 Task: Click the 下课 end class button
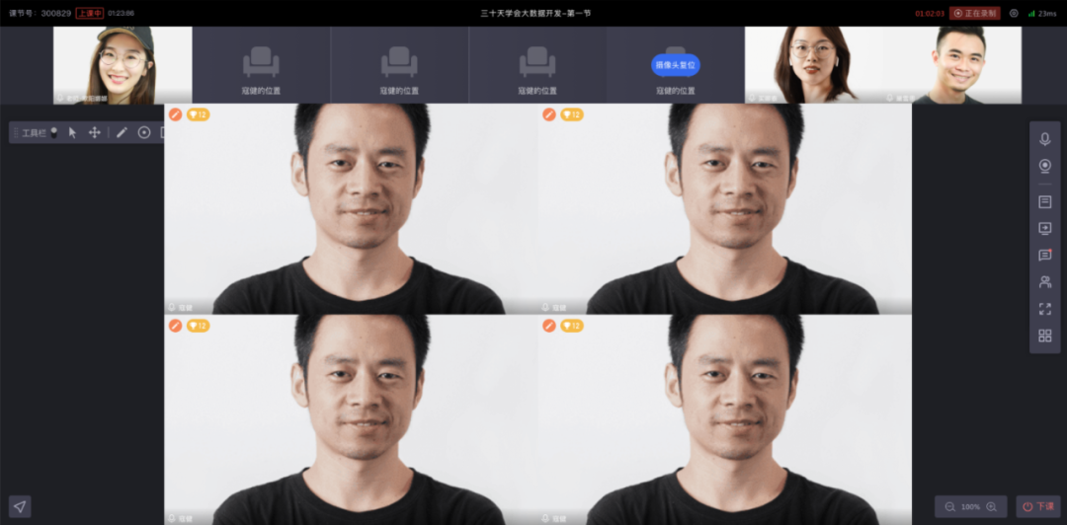point(1038,506)
